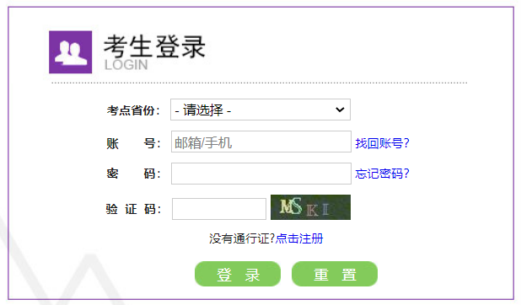Viewport: 521px width, 305px height.
Task: Click the 账号 label text
Action: click(x=133, y=143)
